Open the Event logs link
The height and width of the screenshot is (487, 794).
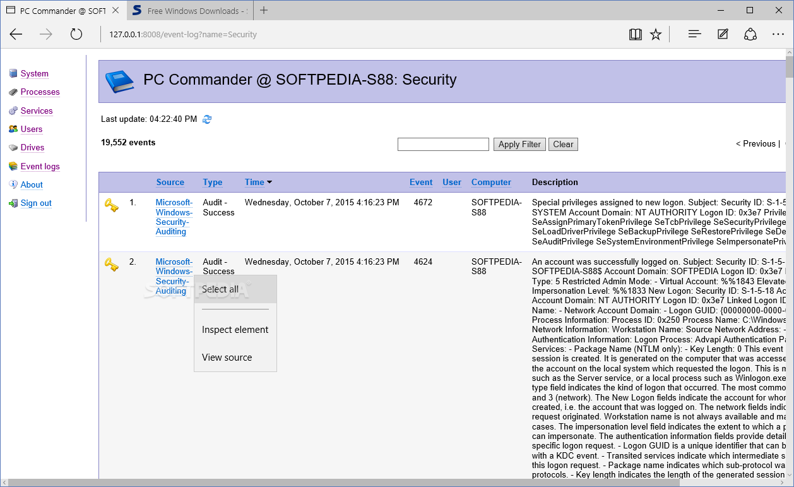coord(40,167)
